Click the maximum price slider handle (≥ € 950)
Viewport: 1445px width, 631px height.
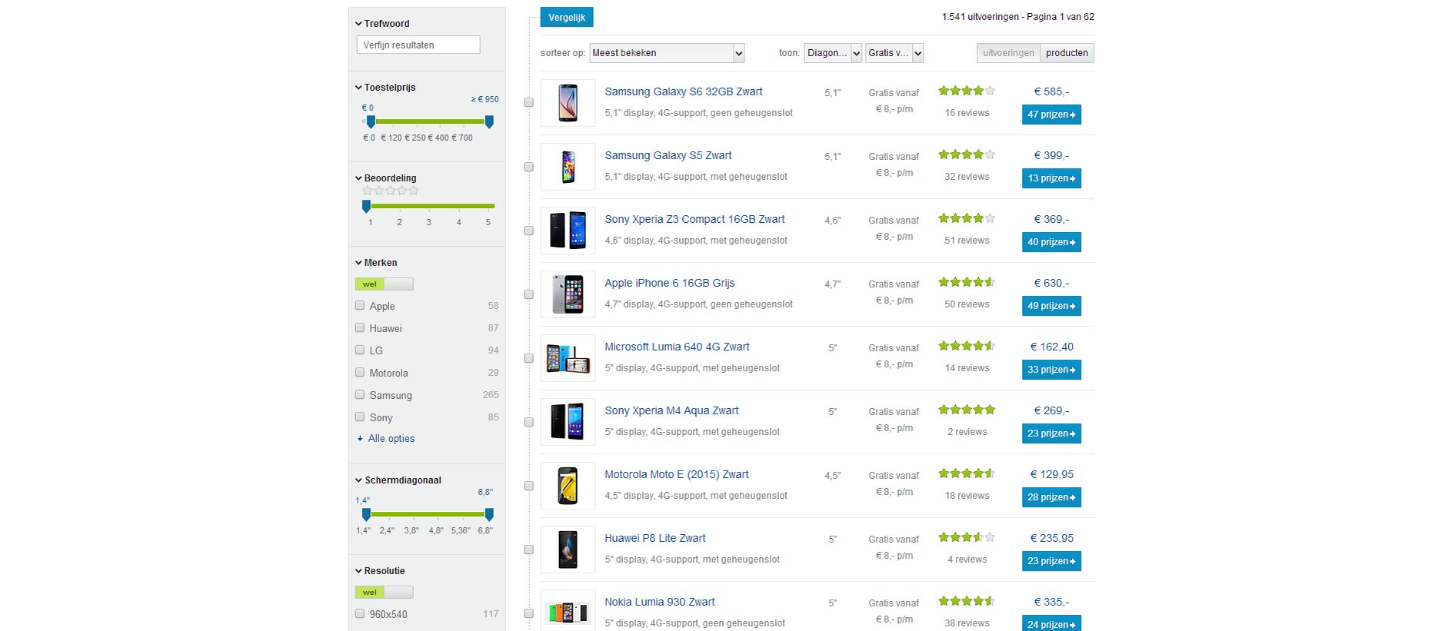point(489,121)
